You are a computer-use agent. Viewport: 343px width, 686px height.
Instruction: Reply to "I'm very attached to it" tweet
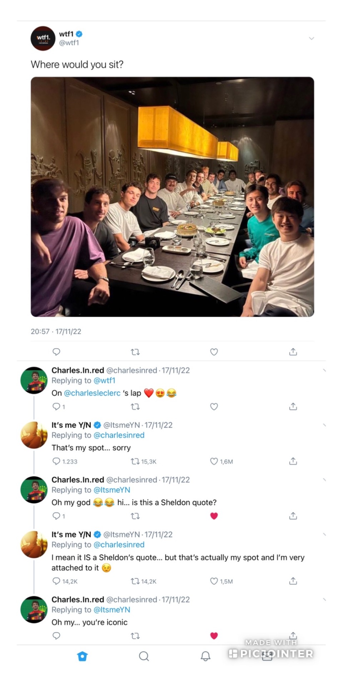(x=56, y=581)
